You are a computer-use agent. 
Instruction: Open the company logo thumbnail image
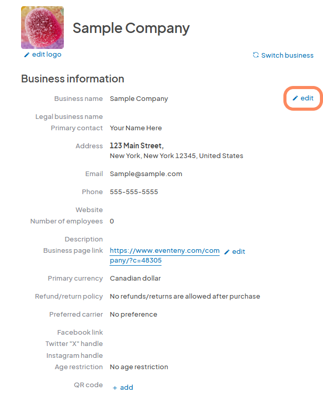(x=42, y=27)
